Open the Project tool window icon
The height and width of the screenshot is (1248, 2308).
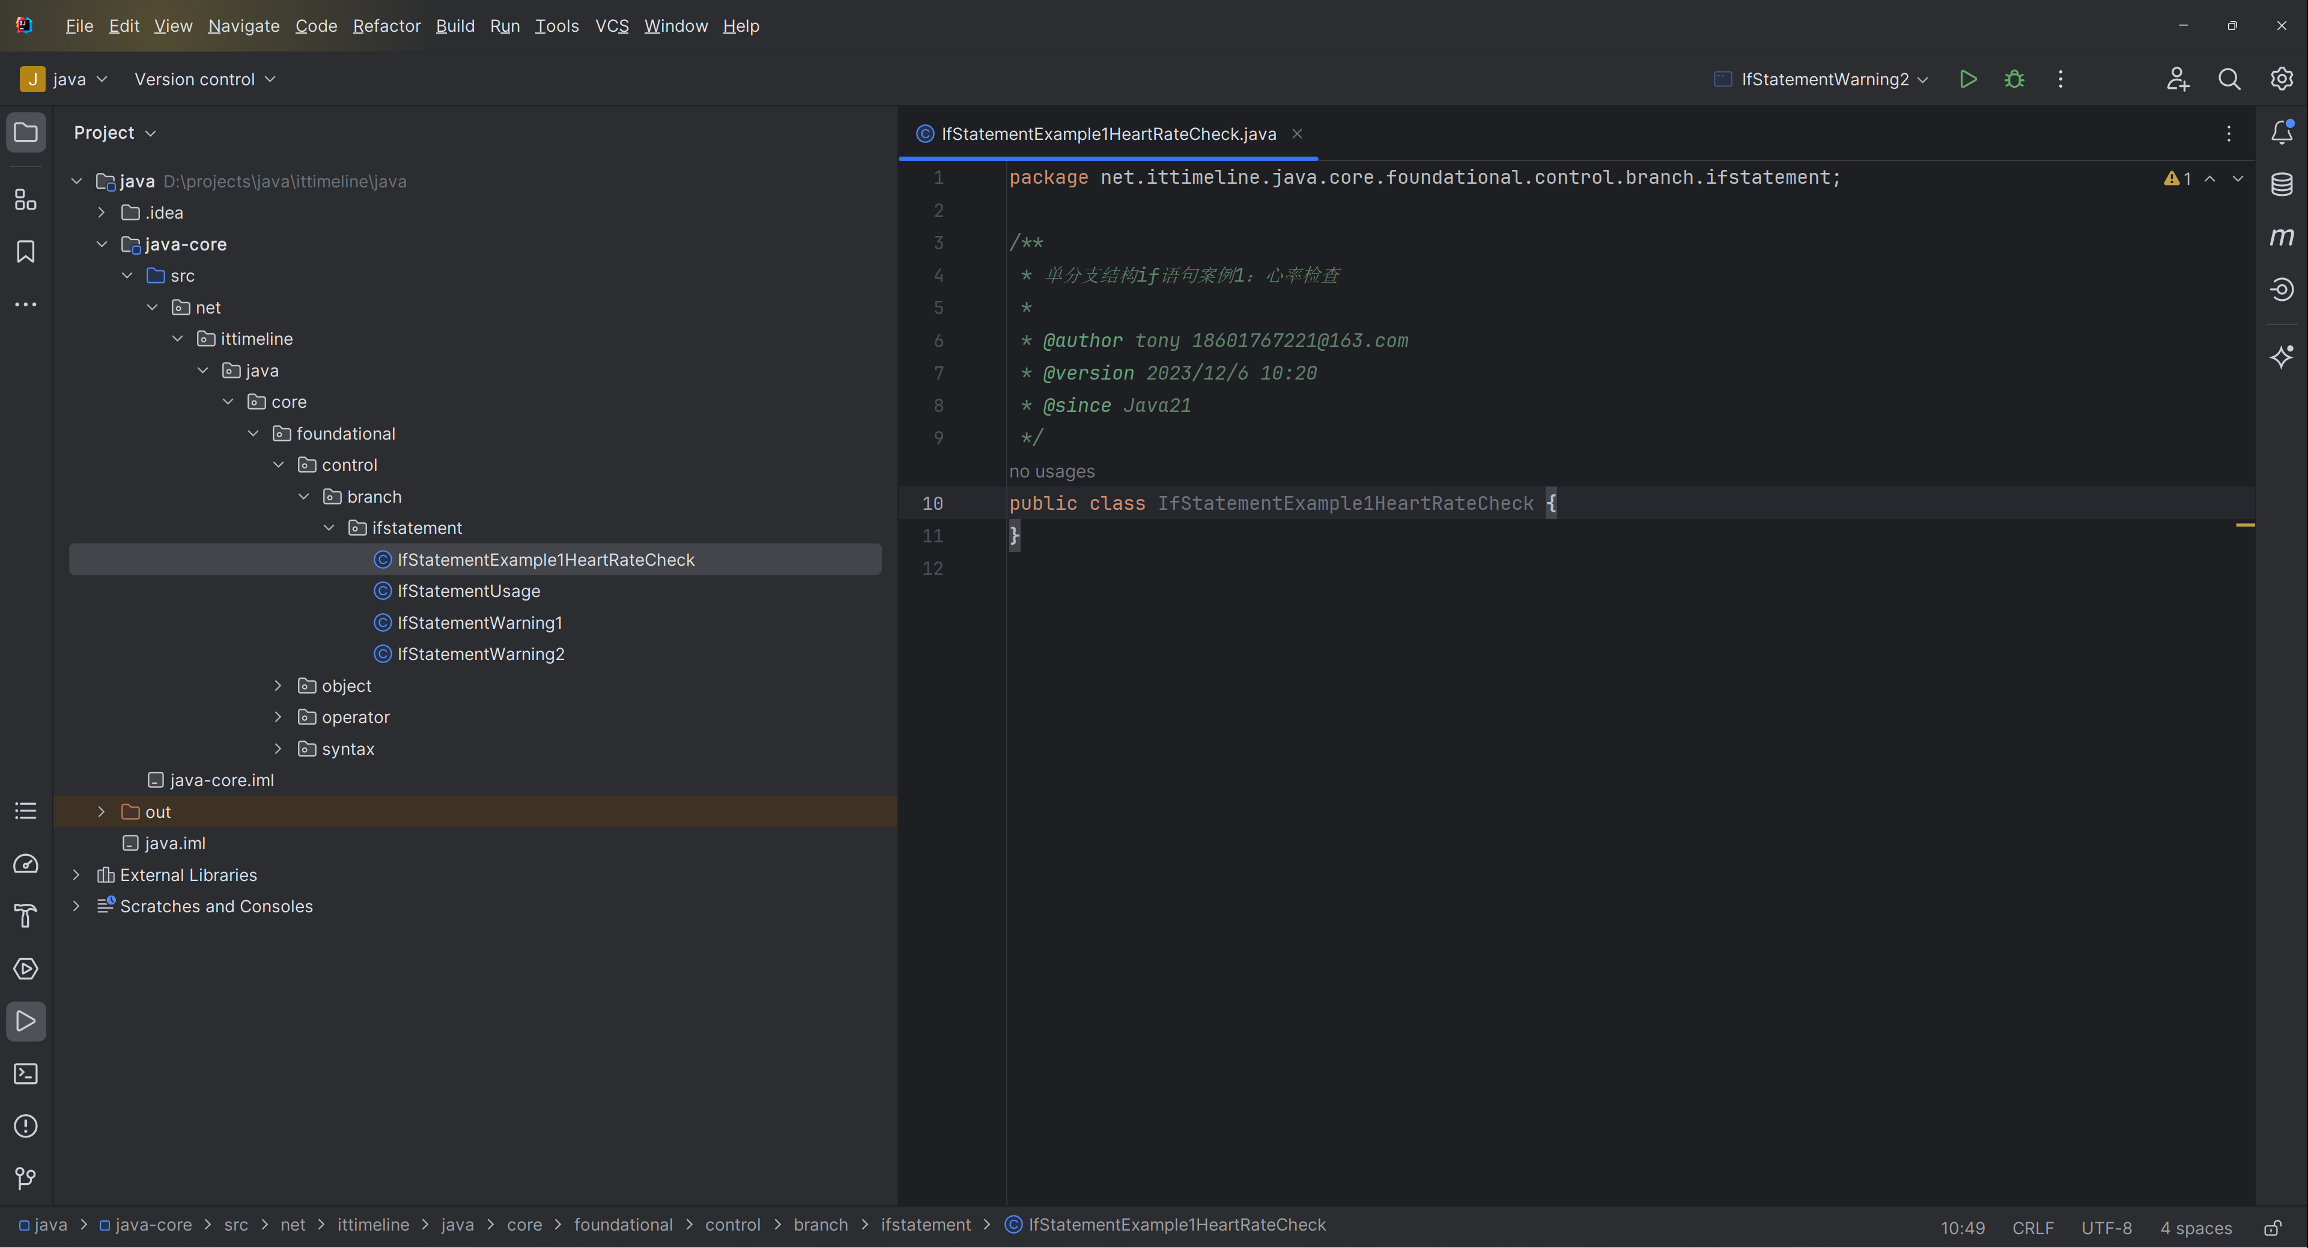[26, 133]
